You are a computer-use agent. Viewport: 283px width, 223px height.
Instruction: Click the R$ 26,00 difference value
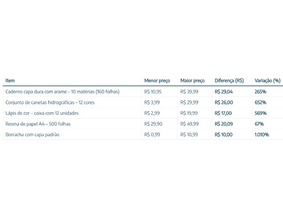(224, 103)
